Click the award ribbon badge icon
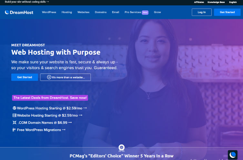 [x=121, y=148]
